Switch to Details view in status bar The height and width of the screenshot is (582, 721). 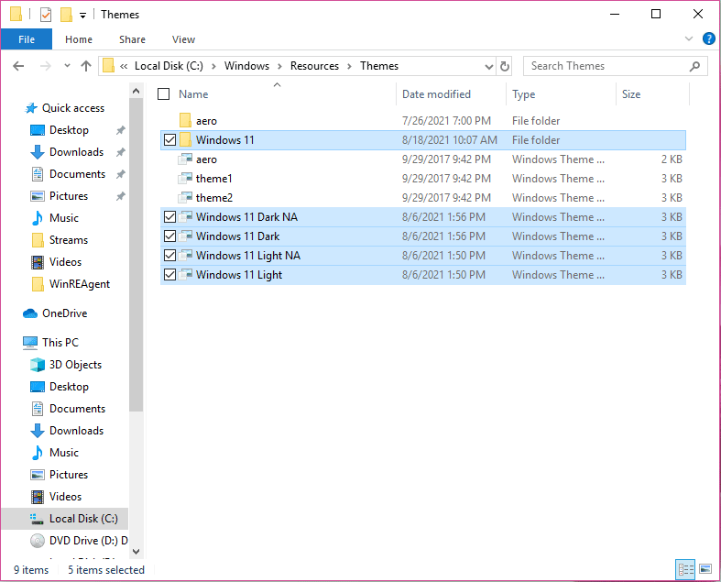[x=685, y=569]
